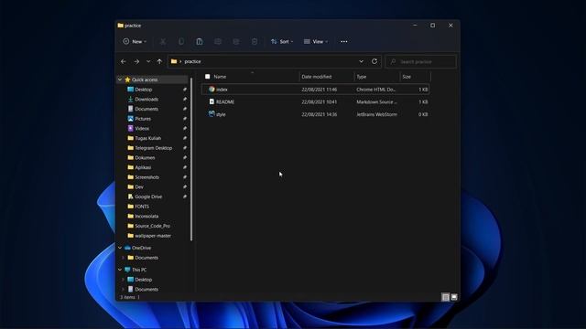Click the Google Drive icon in sidebar

[130, 196]
